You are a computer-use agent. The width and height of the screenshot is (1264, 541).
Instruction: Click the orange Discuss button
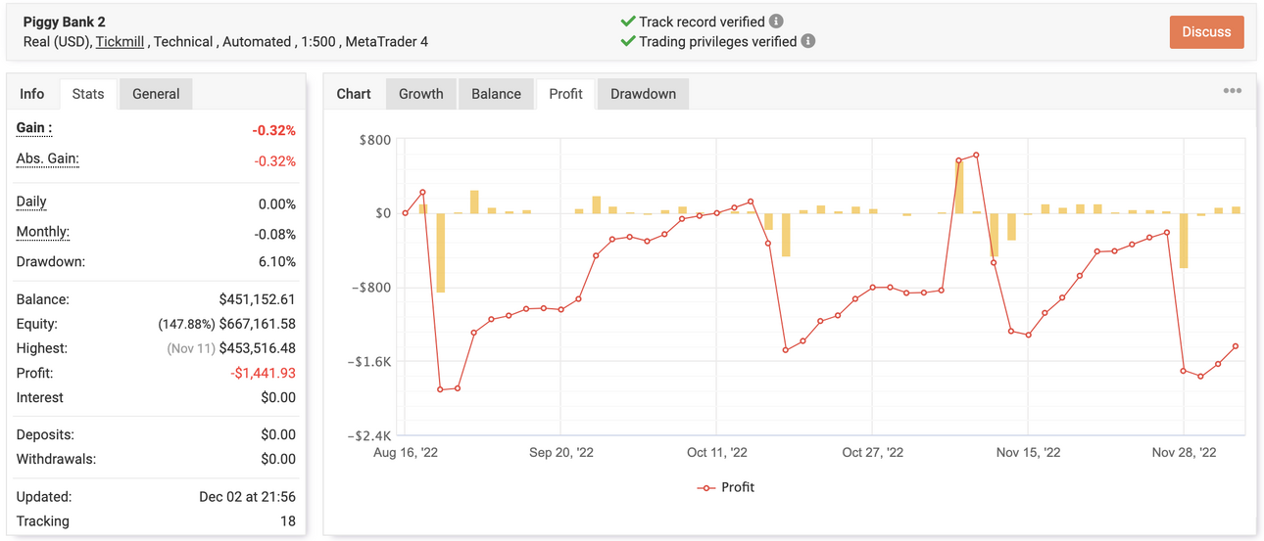coord(1206,31)
